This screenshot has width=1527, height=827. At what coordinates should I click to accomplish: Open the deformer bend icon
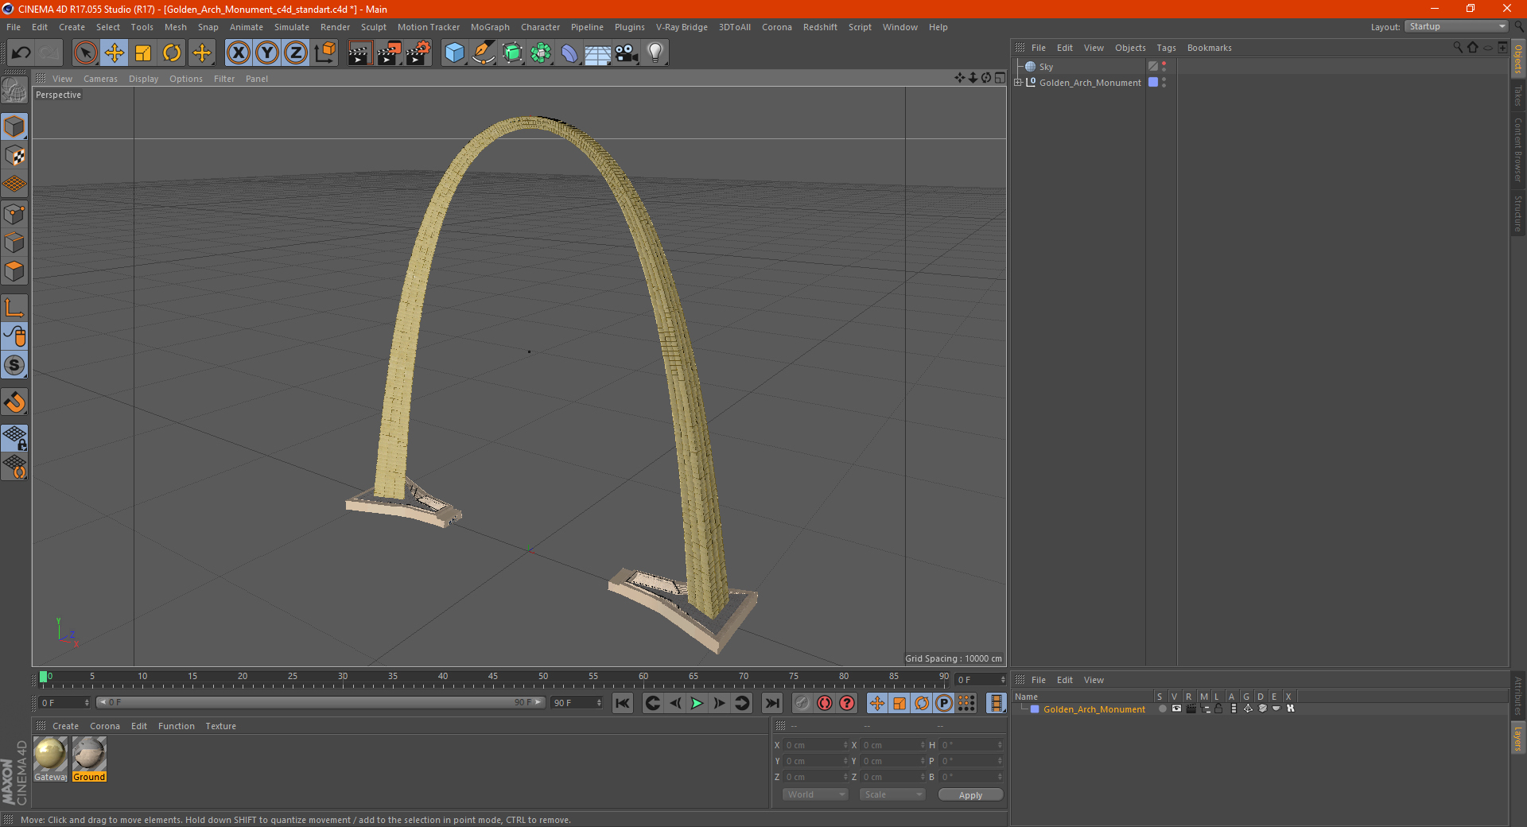(x=569, y=53)
